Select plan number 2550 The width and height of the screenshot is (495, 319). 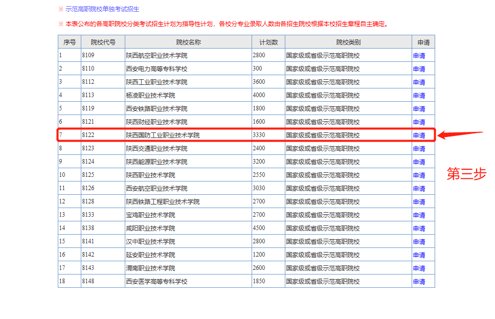[259, 175]
